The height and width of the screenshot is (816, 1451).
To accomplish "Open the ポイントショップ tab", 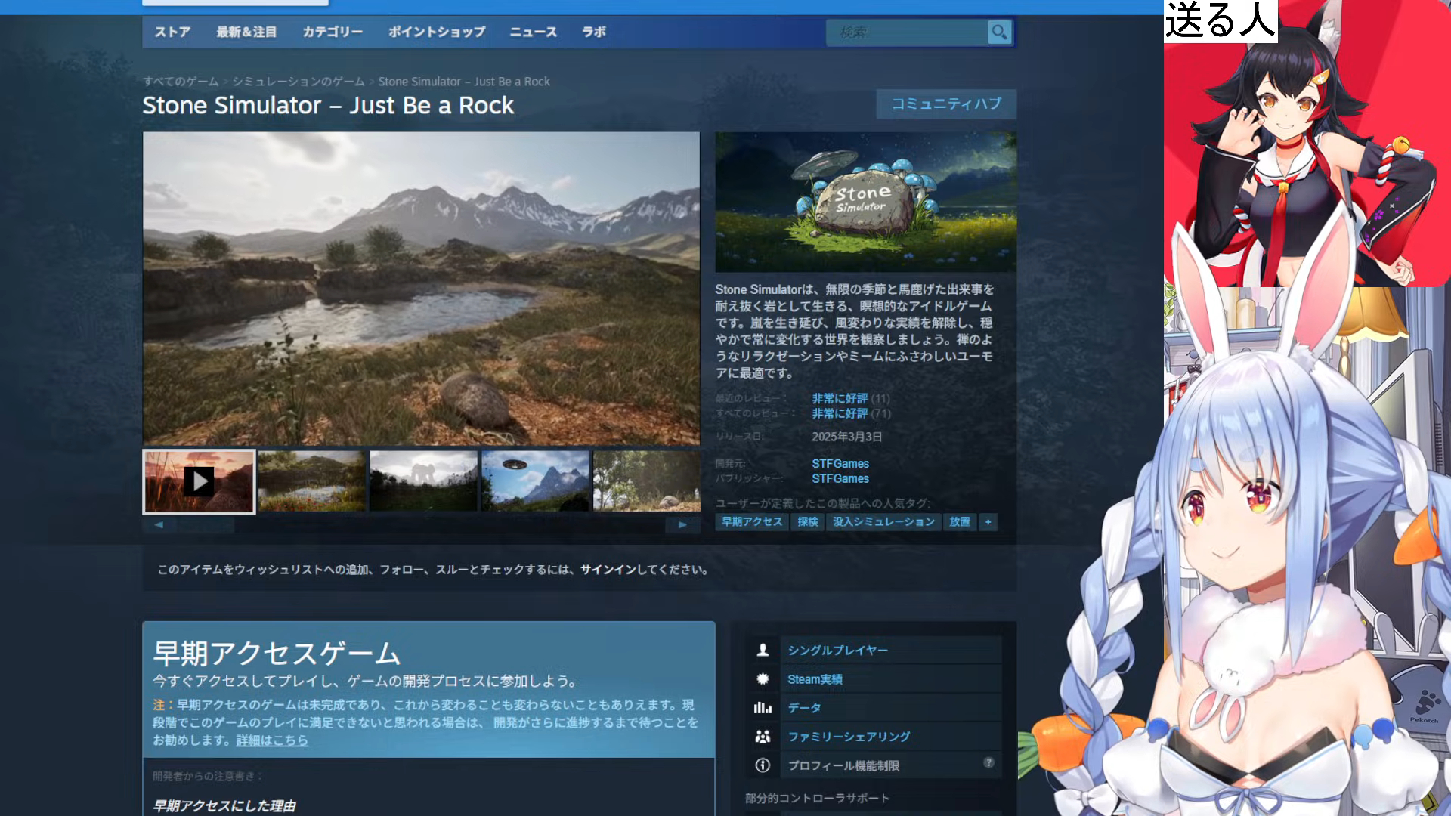I will pyautogui.click(x=437, y=32).
